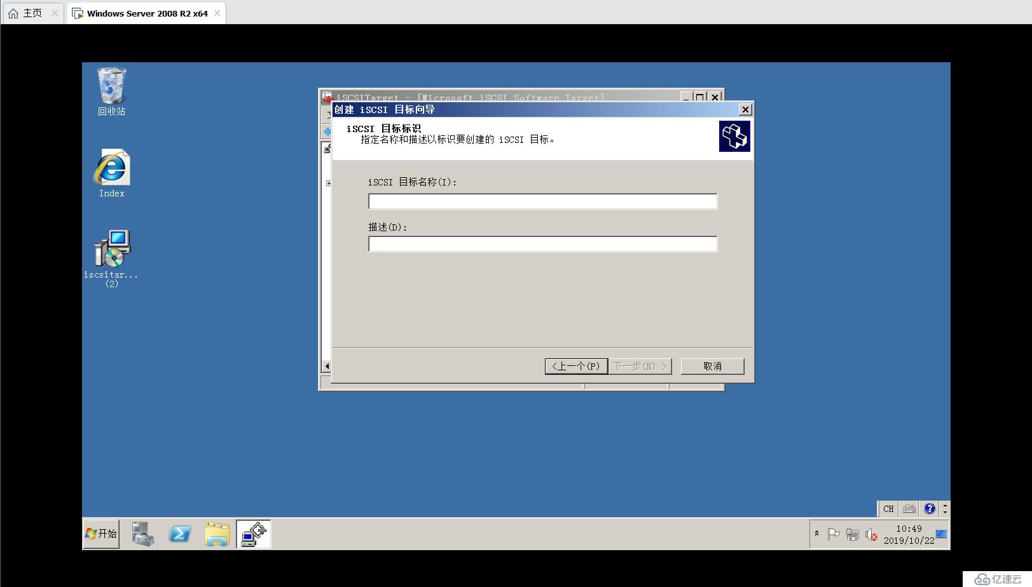Minimize the iSCSITarget background window

(686, 97)
